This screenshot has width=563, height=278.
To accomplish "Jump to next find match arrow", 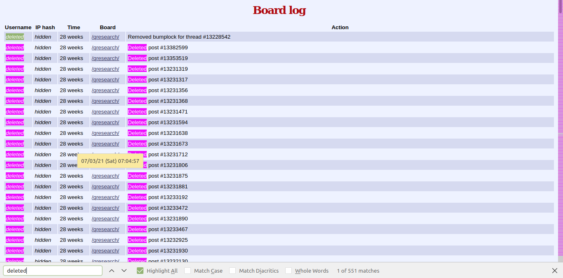I will pyautogui.click(x=124, y=271).
